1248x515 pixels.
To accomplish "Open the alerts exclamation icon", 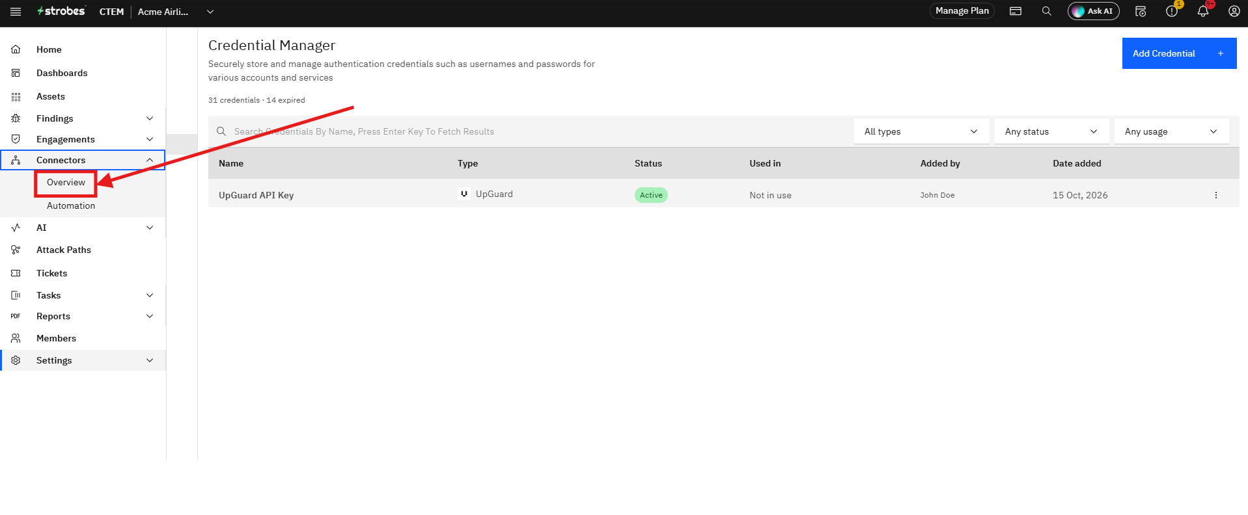I will pos(1172,11).
